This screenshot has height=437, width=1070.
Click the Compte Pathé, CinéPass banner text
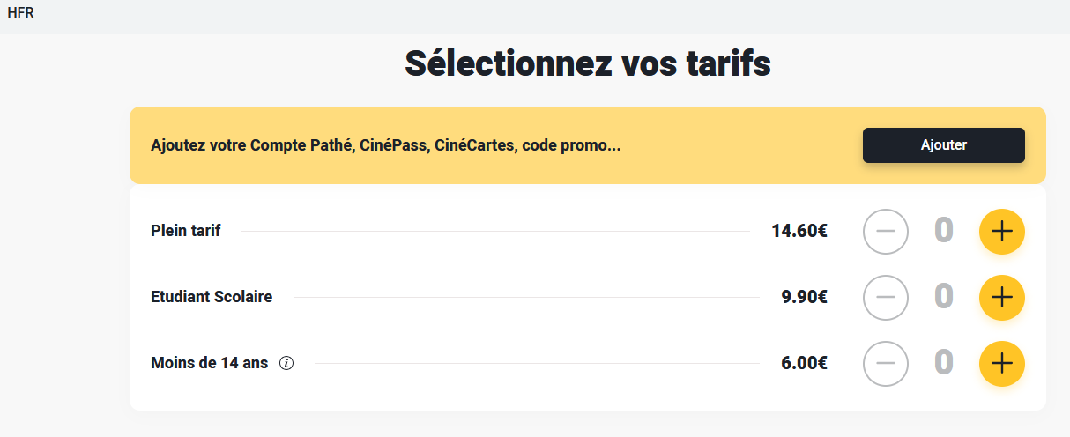386,145
